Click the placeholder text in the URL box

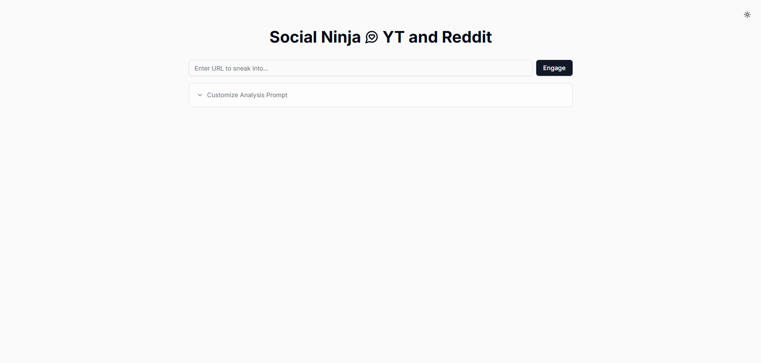[x=231, y=68]
